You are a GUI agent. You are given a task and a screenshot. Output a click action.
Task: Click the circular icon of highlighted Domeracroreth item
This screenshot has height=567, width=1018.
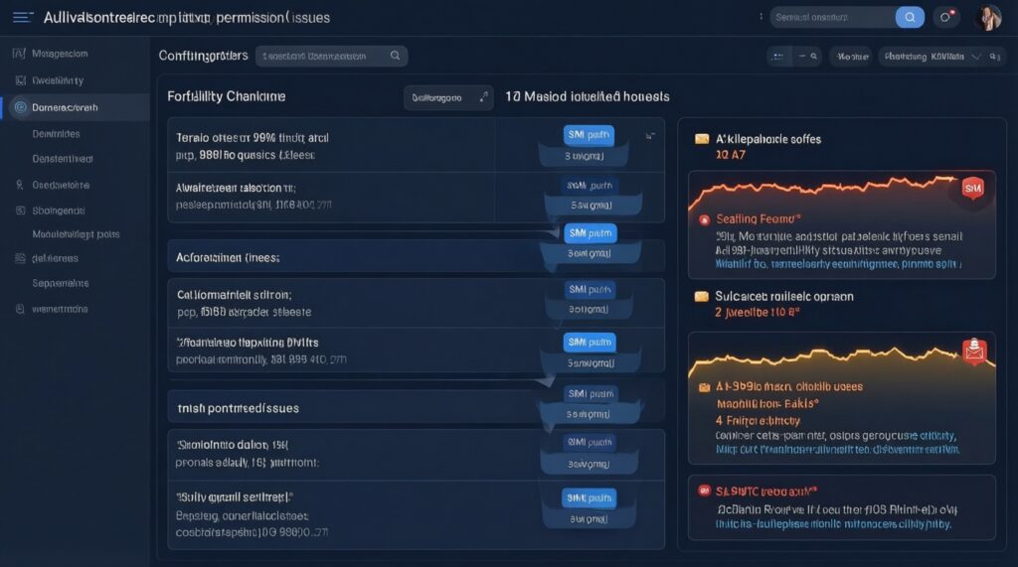20,107
